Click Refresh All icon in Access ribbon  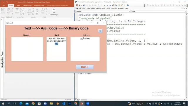pos(29,12)
